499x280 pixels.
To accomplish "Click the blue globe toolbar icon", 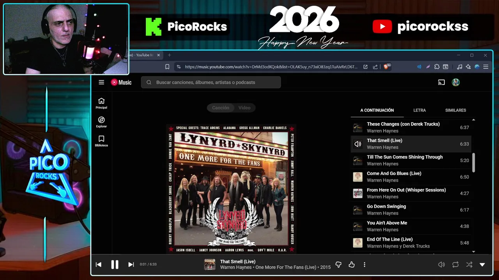I will tap(477, 67).
